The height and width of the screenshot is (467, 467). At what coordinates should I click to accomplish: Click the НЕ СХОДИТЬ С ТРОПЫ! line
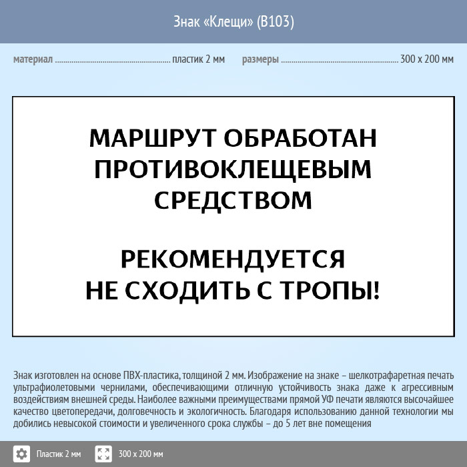point(233,290)
